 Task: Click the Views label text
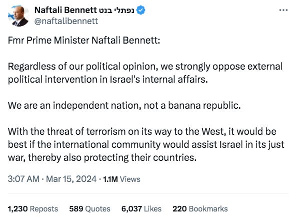tap(130, 179)
